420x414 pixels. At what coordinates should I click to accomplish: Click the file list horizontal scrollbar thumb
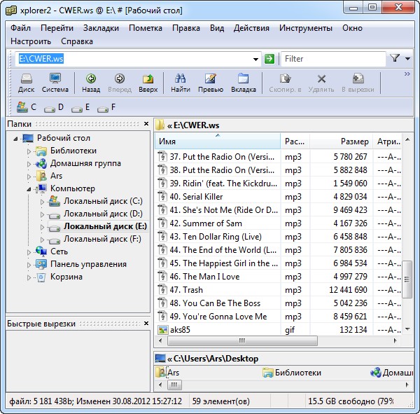point(242,341)
